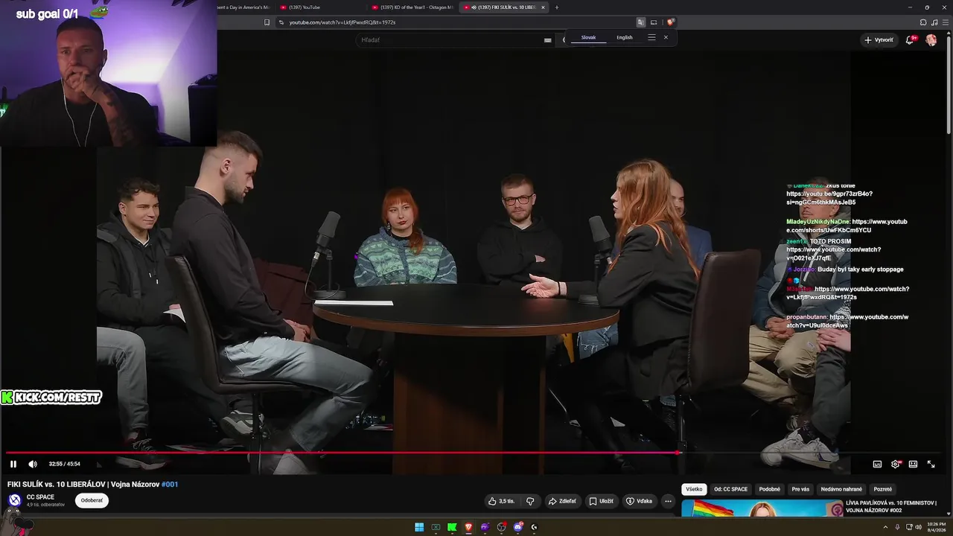The height and width of the screenshot is (536, 953).
Task: Open the CC SPACE channel avatar
Action: 15,500
